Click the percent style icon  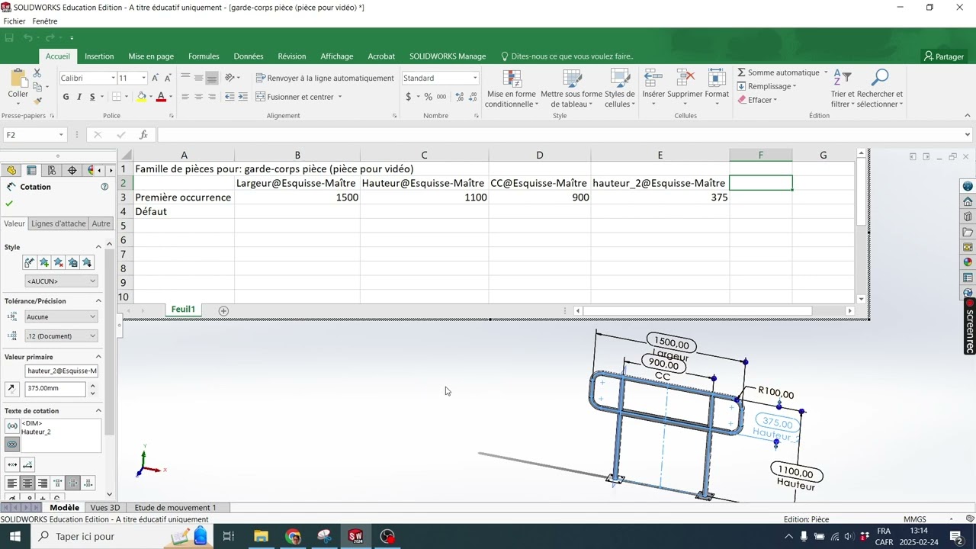point(428,97)
